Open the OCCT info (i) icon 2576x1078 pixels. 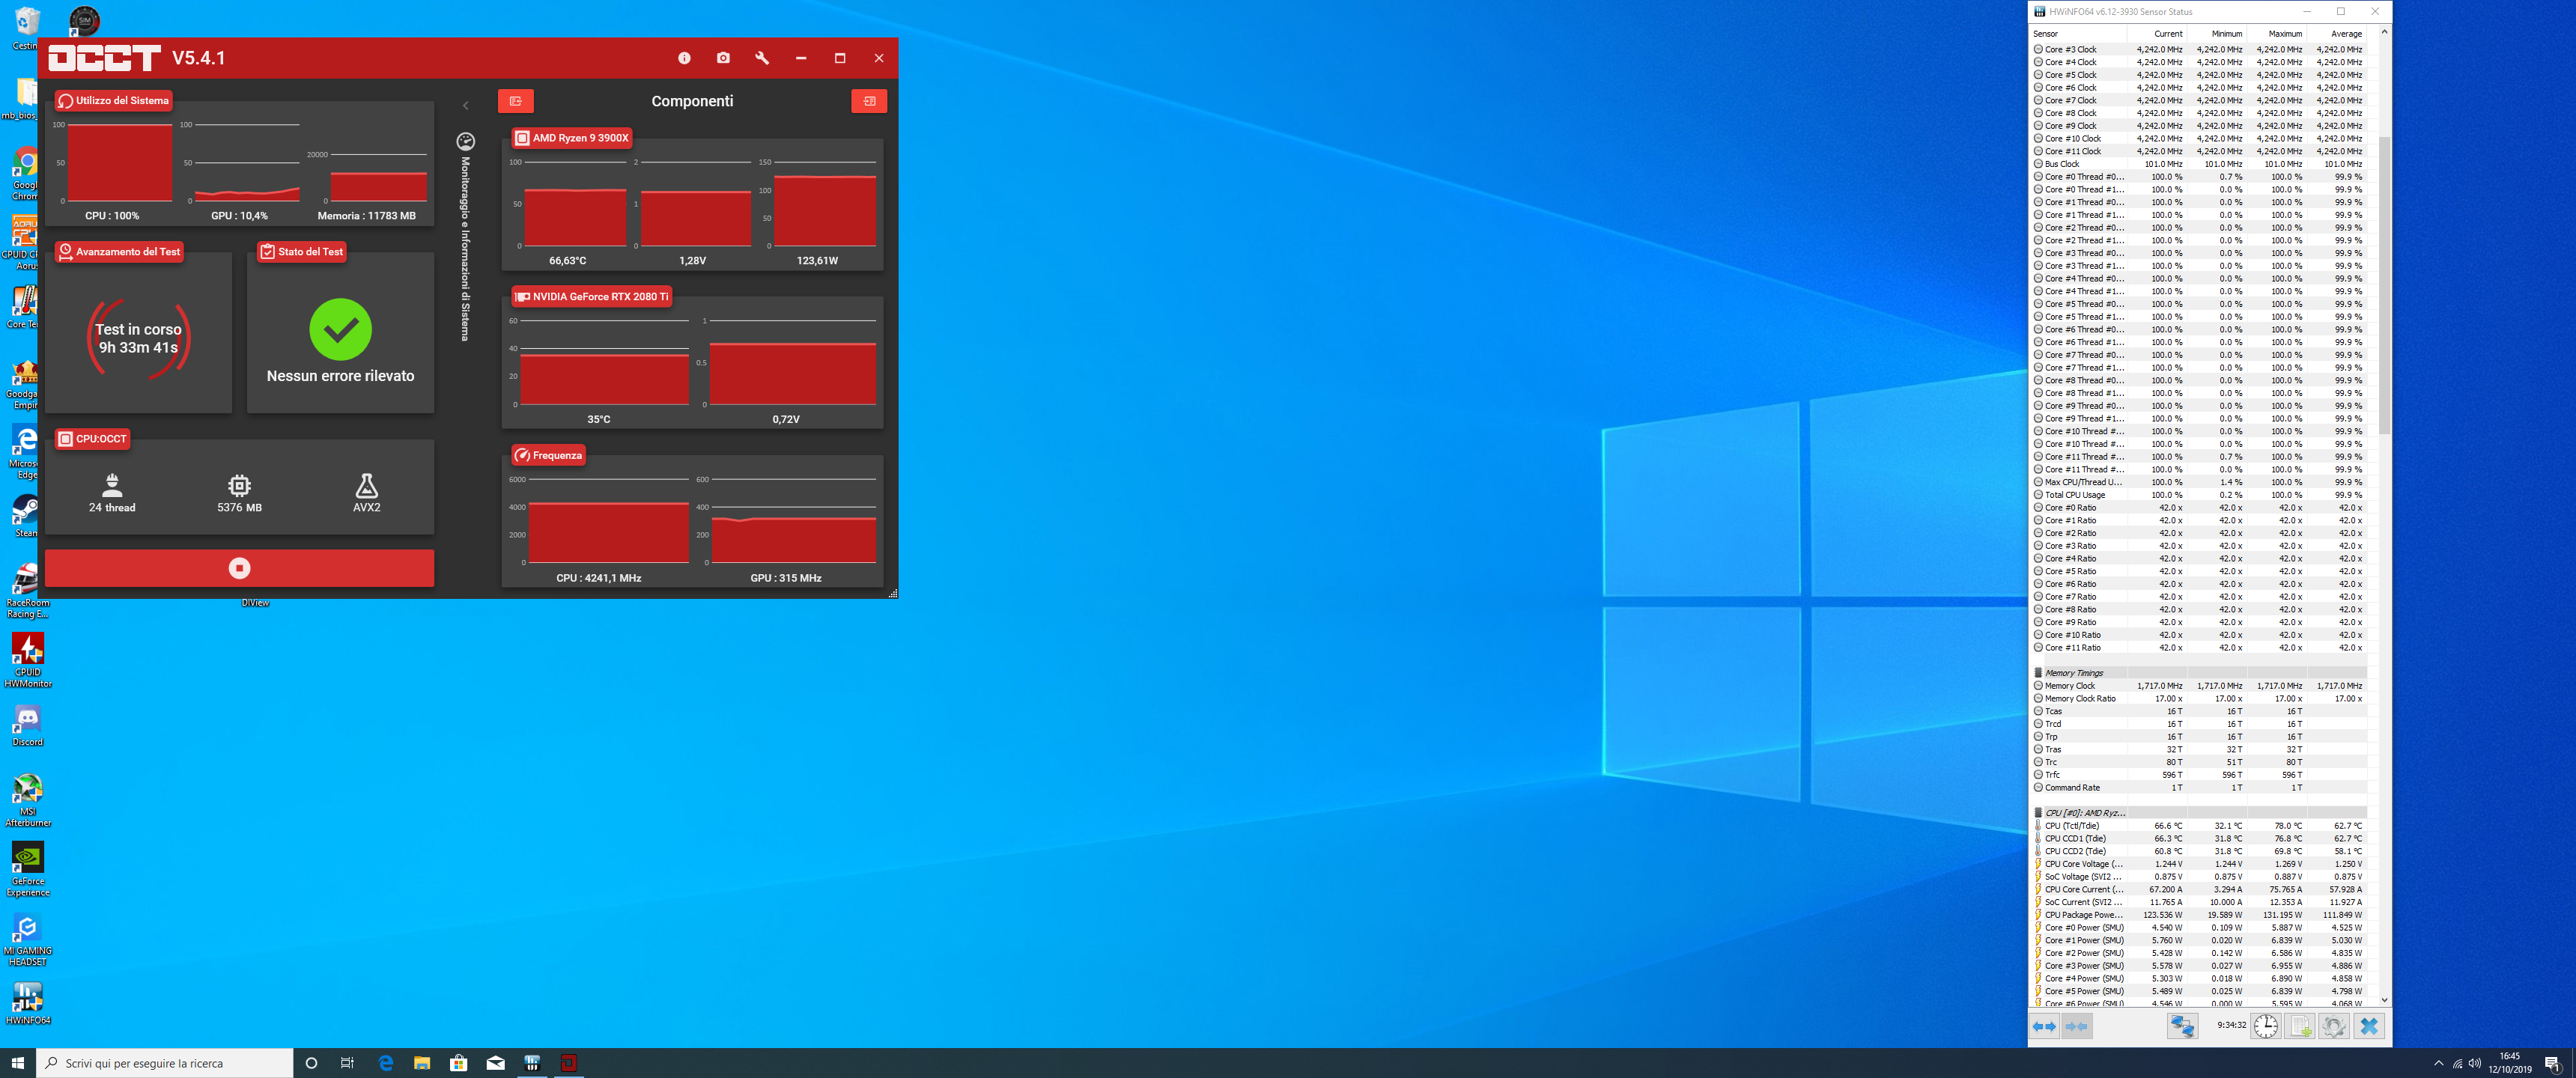click(684, 58)
